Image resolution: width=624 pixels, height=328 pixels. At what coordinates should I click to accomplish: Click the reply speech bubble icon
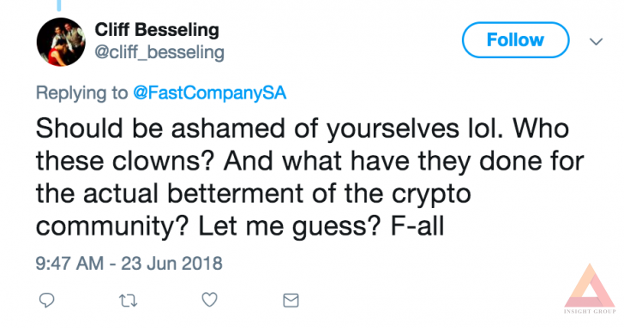pyautogui.click(x=46, y=301)
